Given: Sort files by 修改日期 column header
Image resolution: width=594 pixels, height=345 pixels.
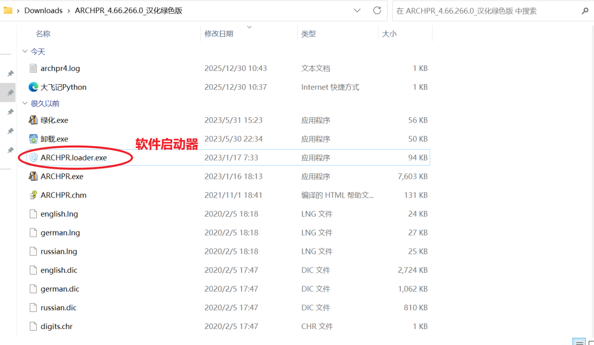Looking at the screenshot, I should 219,34.
